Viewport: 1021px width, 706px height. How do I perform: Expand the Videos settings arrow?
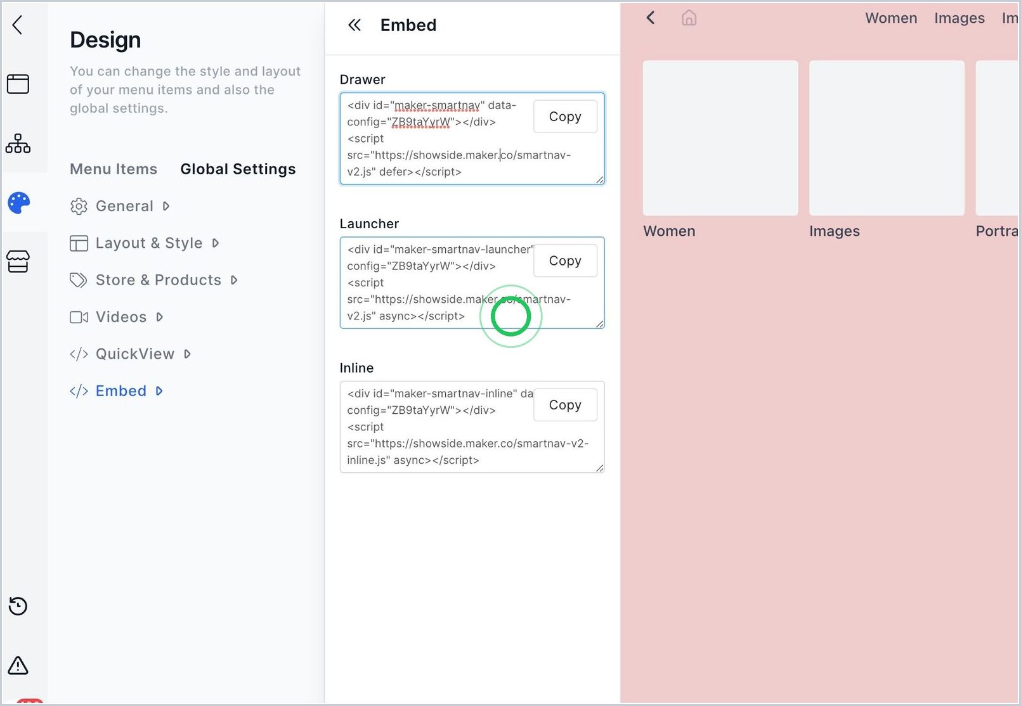click(x=160, y=317)
